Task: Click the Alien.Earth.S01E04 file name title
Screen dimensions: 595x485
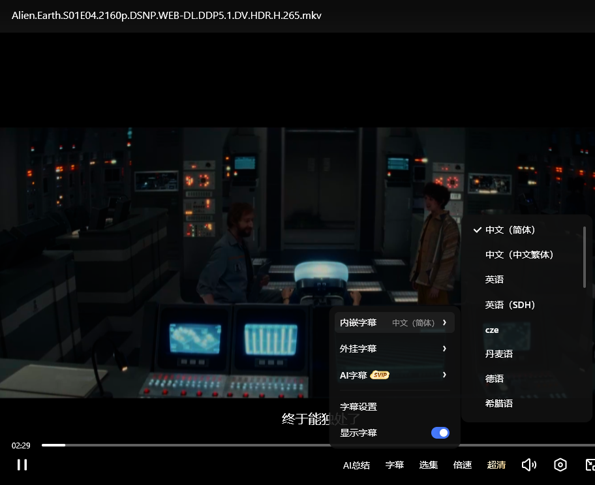Action: point(166,16)
